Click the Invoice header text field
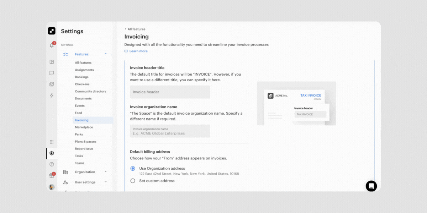Screen dimensions: 427x213 point(170,92)
